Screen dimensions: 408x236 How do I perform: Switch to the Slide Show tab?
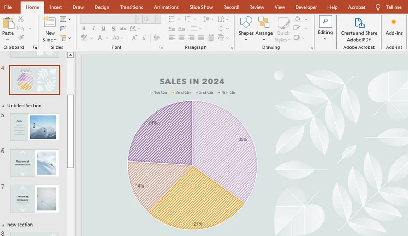(x=201, y=7)
